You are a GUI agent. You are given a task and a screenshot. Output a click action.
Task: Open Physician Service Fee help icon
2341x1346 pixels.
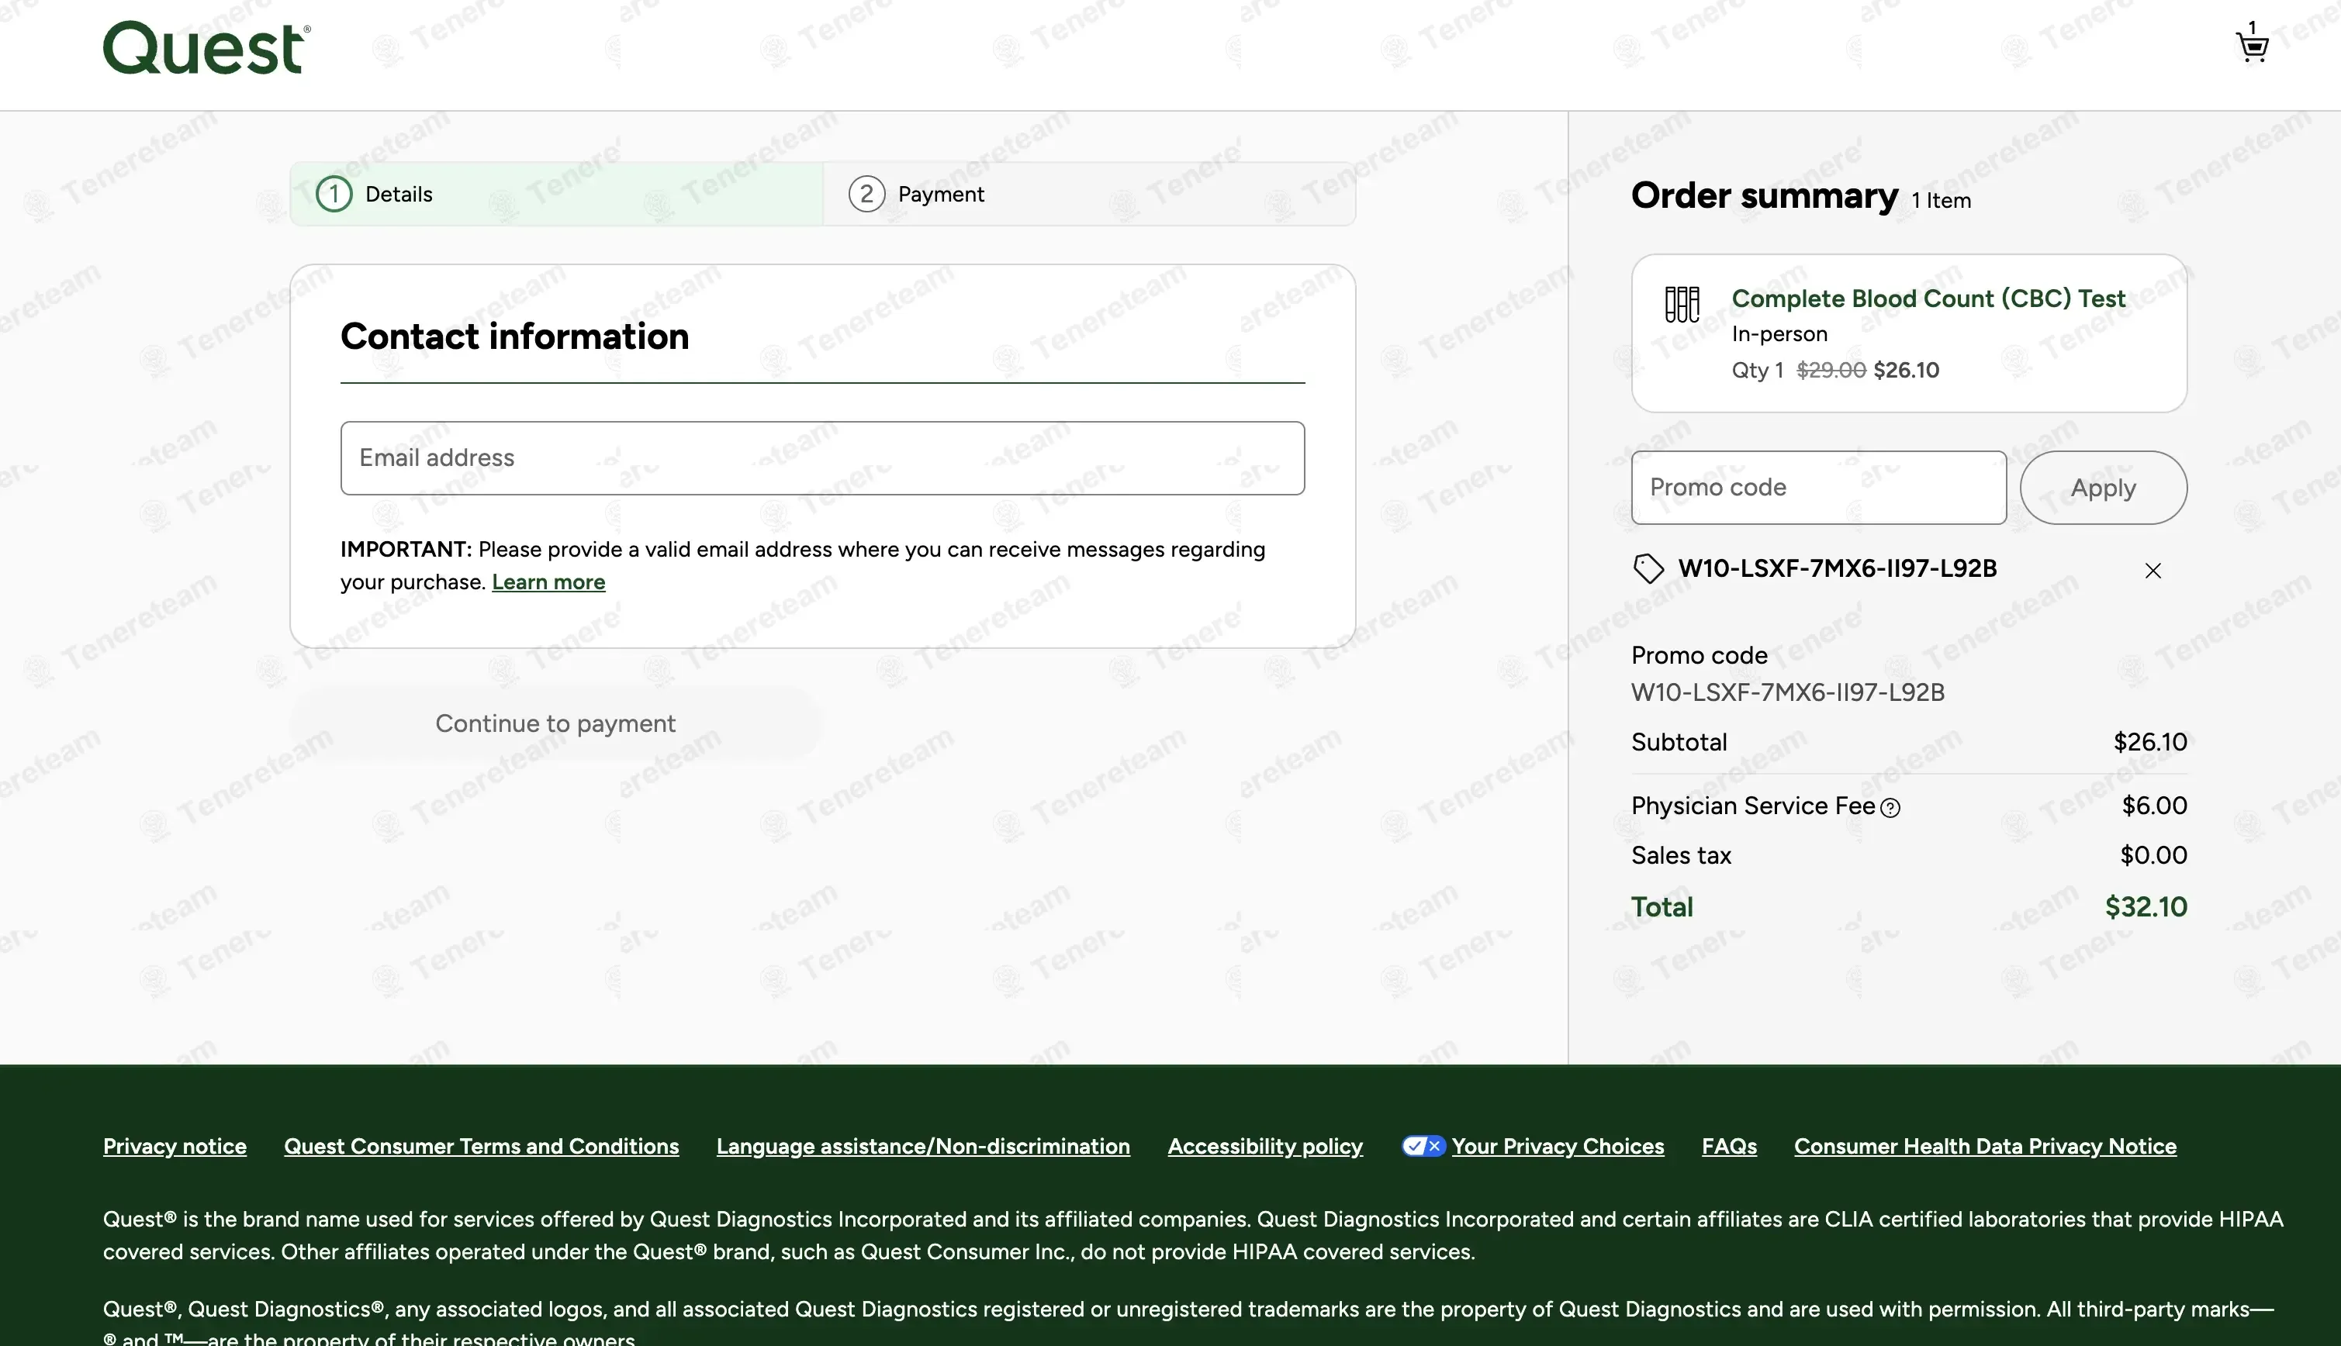coord(1891,808)
